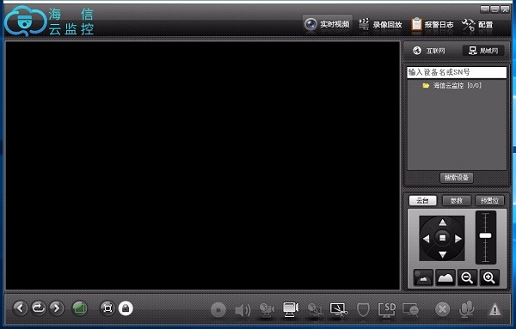516x329 pixels.
Task: Toggle the lock icon in bottom toolbar
Action: [x=126, y=308]
